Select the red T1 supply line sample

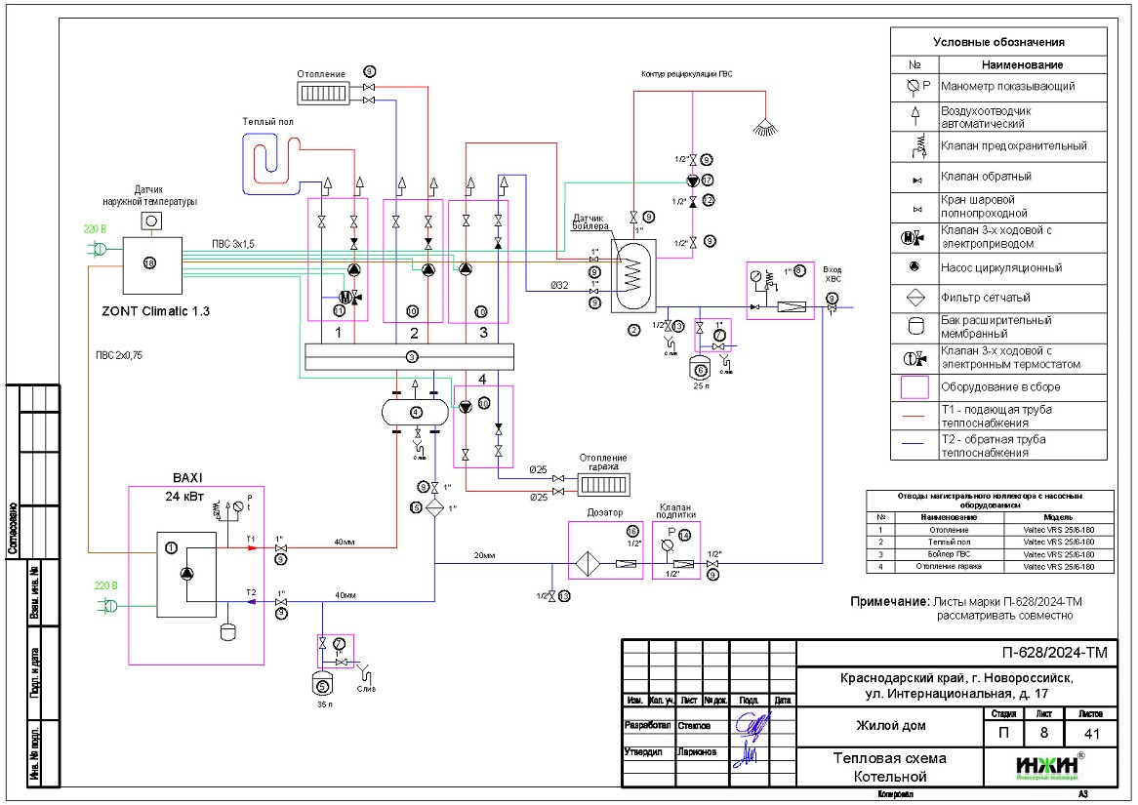click(x=914, y=417)
